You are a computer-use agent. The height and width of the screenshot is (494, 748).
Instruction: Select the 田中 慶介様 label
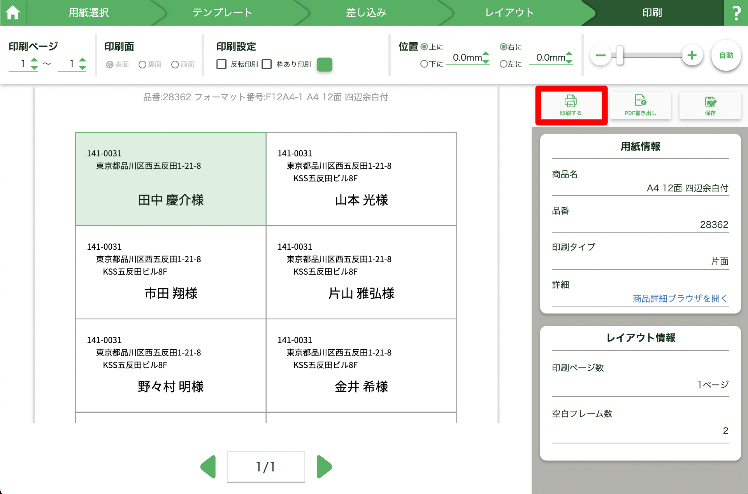pos(170,179)
